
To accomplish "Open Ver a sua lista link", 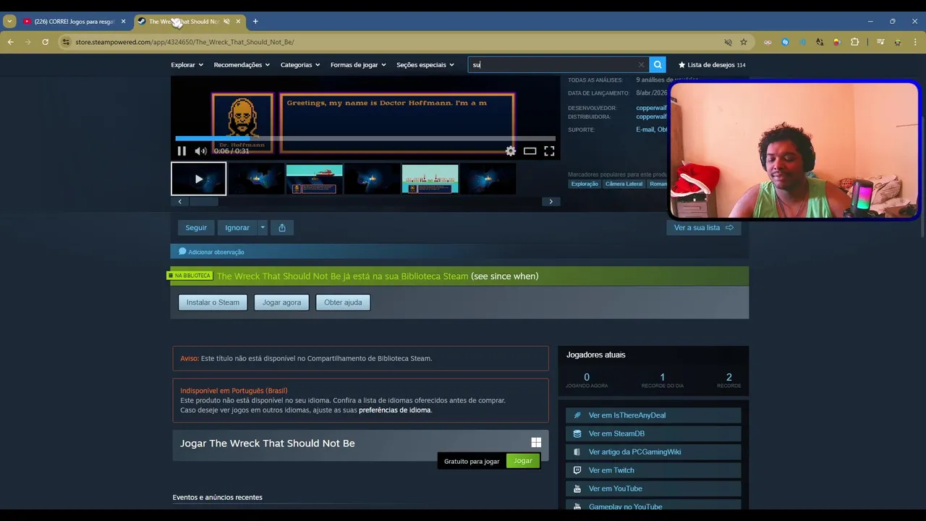I will [x=703, y=228].
